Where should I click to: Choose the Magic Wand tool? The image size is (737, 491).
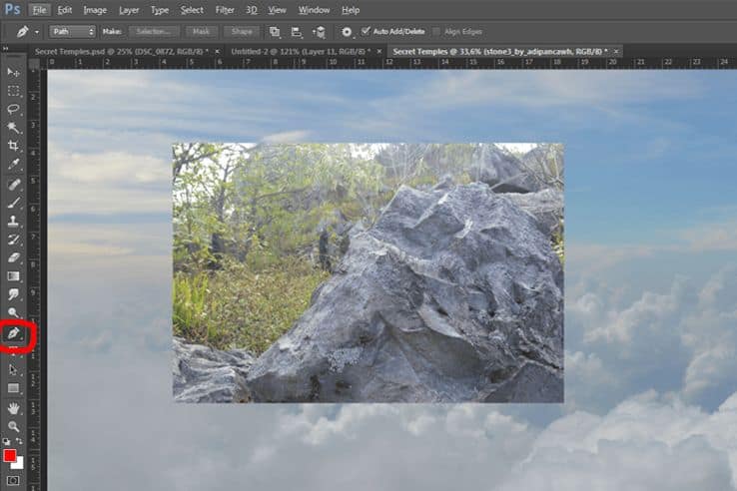(x=13, y=128)
